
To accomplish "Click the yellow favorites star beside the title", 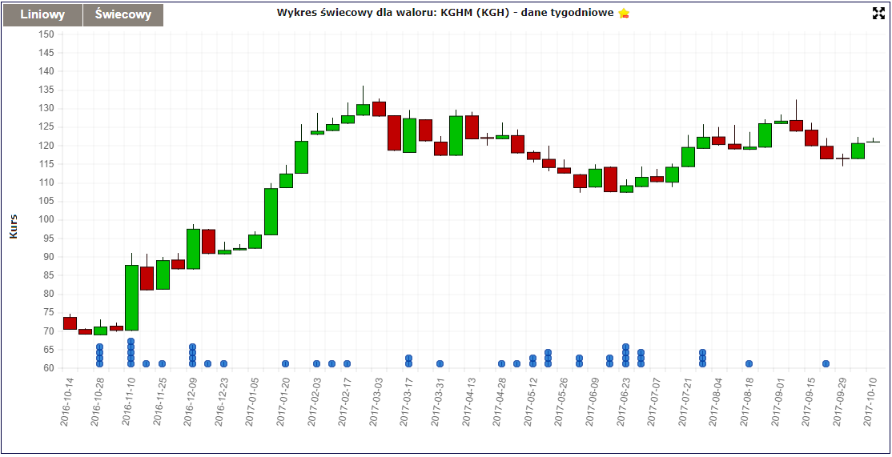I will tap(624, 13).
